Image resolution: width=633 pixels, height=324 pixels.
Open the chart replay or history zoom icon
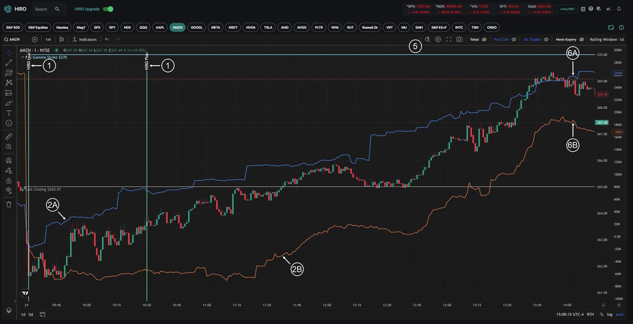pyautogui.click(x=427, y=39)
